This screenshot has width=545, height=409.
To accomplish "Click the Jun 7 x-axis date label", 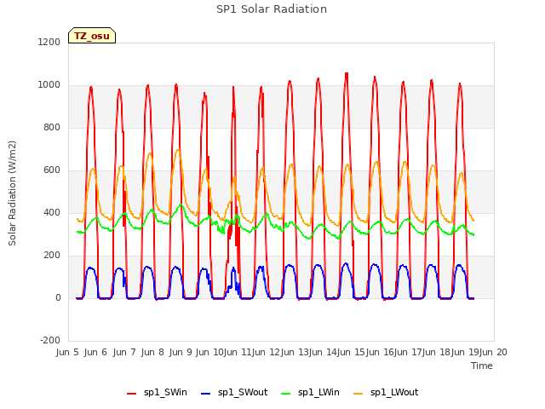I will (124, 352).
